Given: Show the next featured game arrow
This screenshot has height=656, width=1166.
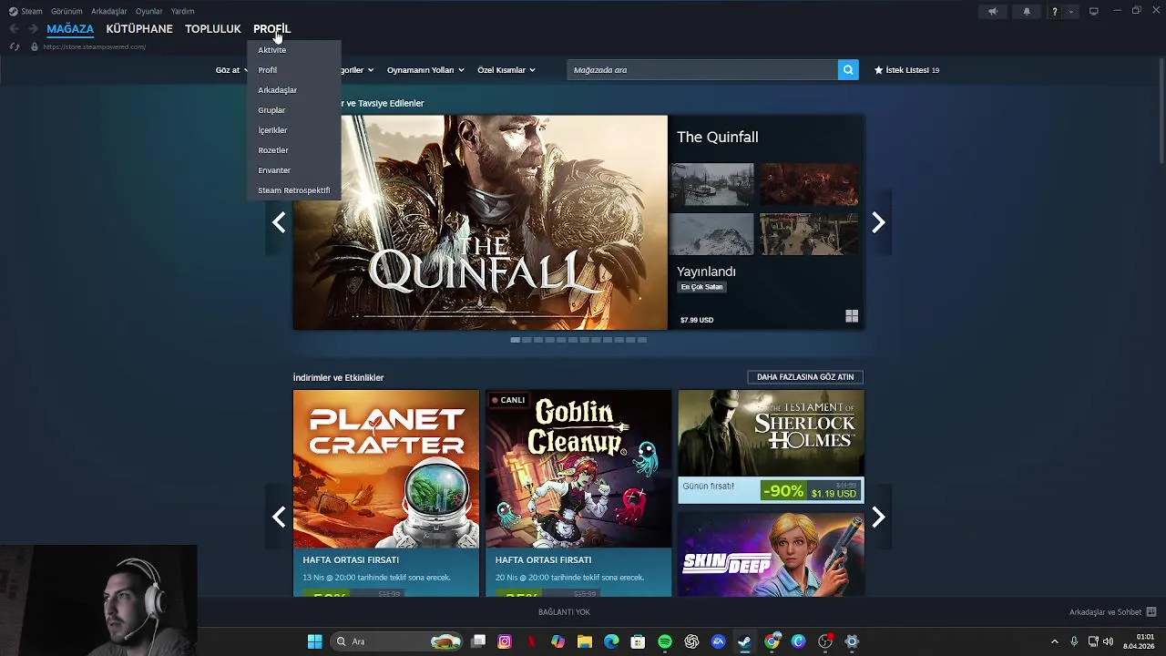Looking at the screenshot, I should coord(878,222).
